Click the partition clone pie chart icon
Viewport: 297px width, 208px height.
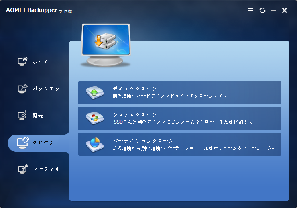point(95,145)
